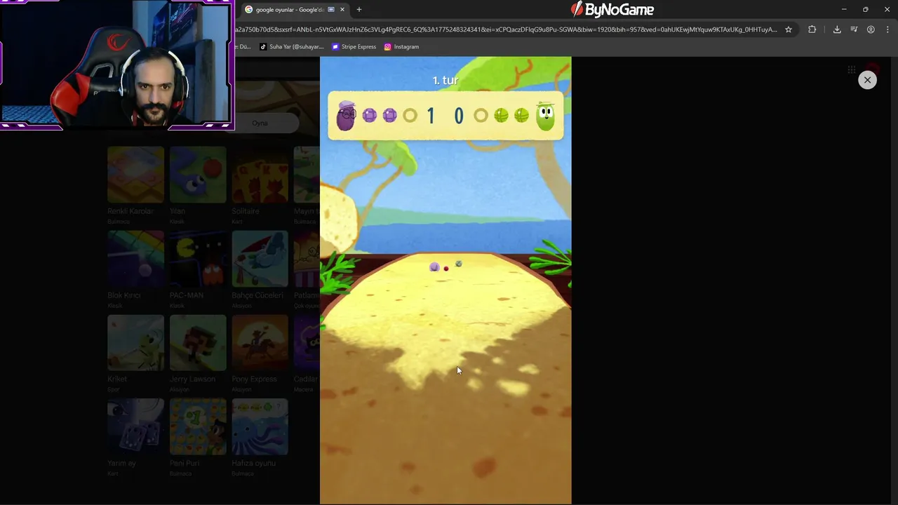Open the browser extensions puzzle icon
The height and width of the screenshot is (505, 898).
click(x=812, y=29)
